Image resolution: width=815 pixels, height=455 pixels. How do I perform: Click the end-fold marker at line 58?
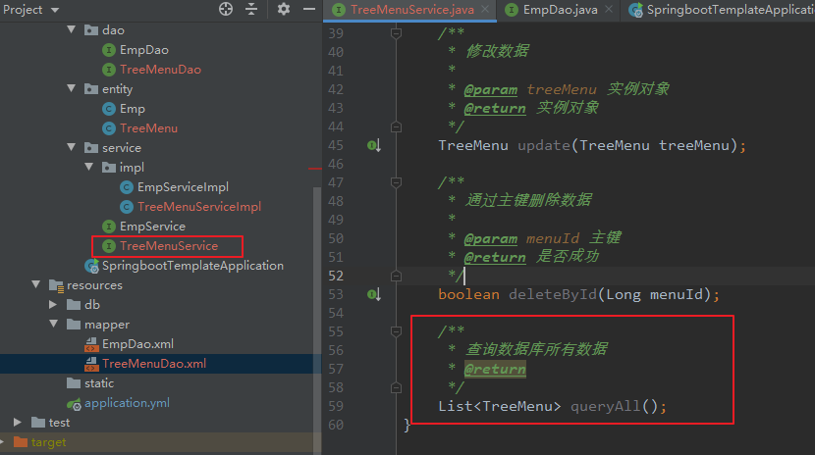pos(396,387)
